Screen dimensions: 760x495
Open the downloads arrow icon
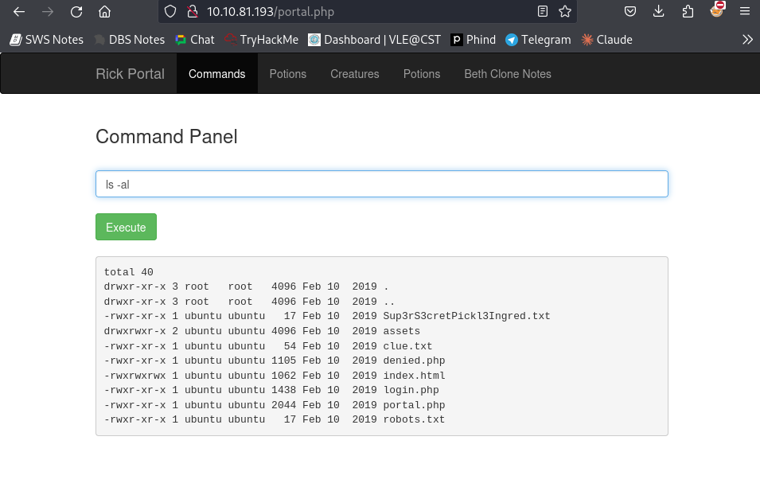(x=658, y=12)
